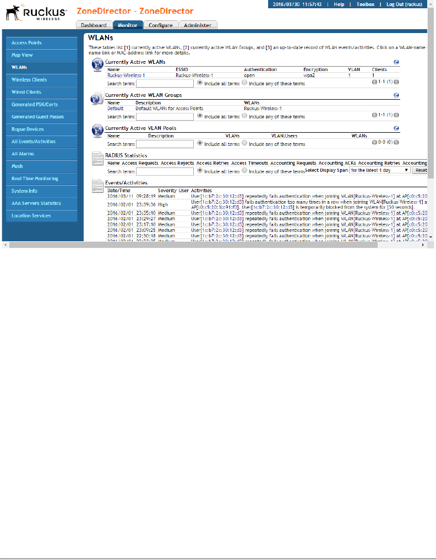
Task: Click the 'High' severity cell at 23:39:36
Action: (x=163, y=205)
